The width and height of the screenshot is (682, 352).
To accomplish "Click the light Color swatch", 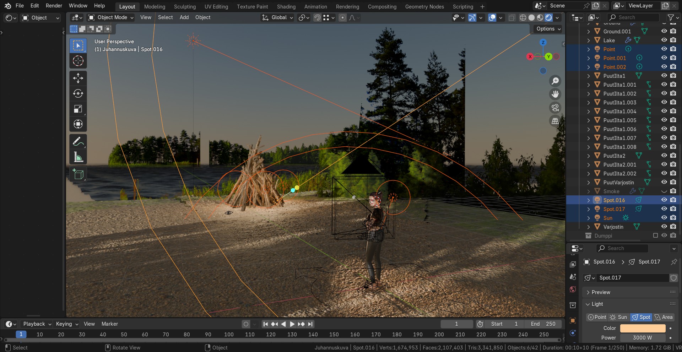I will pos(643,328).
